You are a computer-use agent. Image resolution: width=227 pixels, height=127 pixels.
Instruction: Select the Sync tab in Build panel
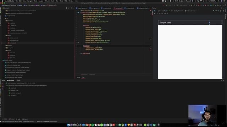pyautogui.click(x=18, y=80)
